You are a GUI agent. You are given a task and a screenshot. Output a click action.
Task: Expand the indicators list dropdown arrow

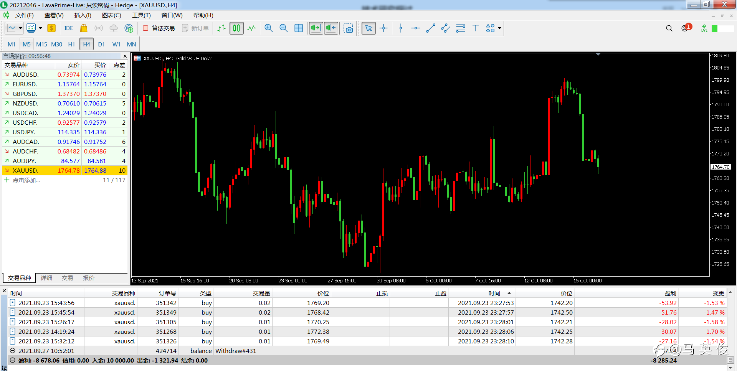tap(40, 28)
